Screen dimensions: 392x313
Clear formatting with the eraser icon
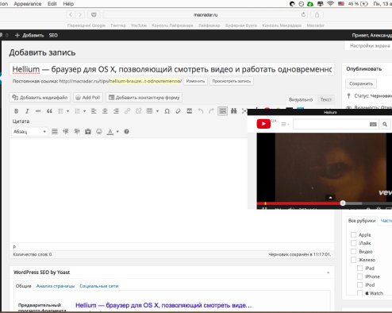(x=178, y=111)
